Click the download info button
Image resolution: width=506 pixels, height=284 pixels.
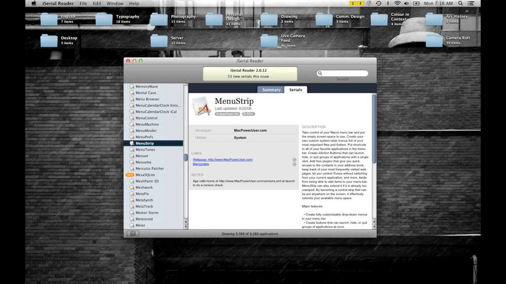pyautogui.click(x=227, y=114)
